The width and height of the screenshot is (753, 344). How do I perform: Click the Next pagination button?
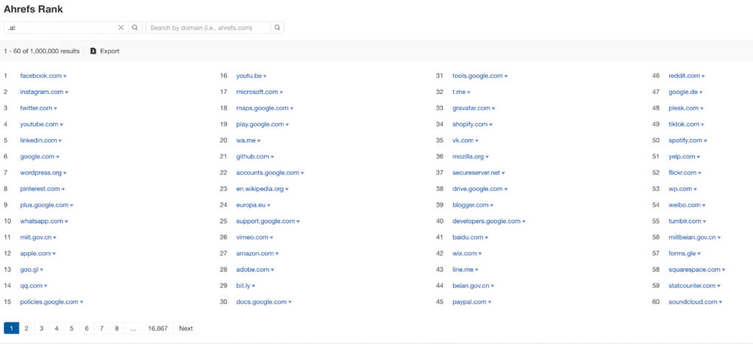(186, 328)
